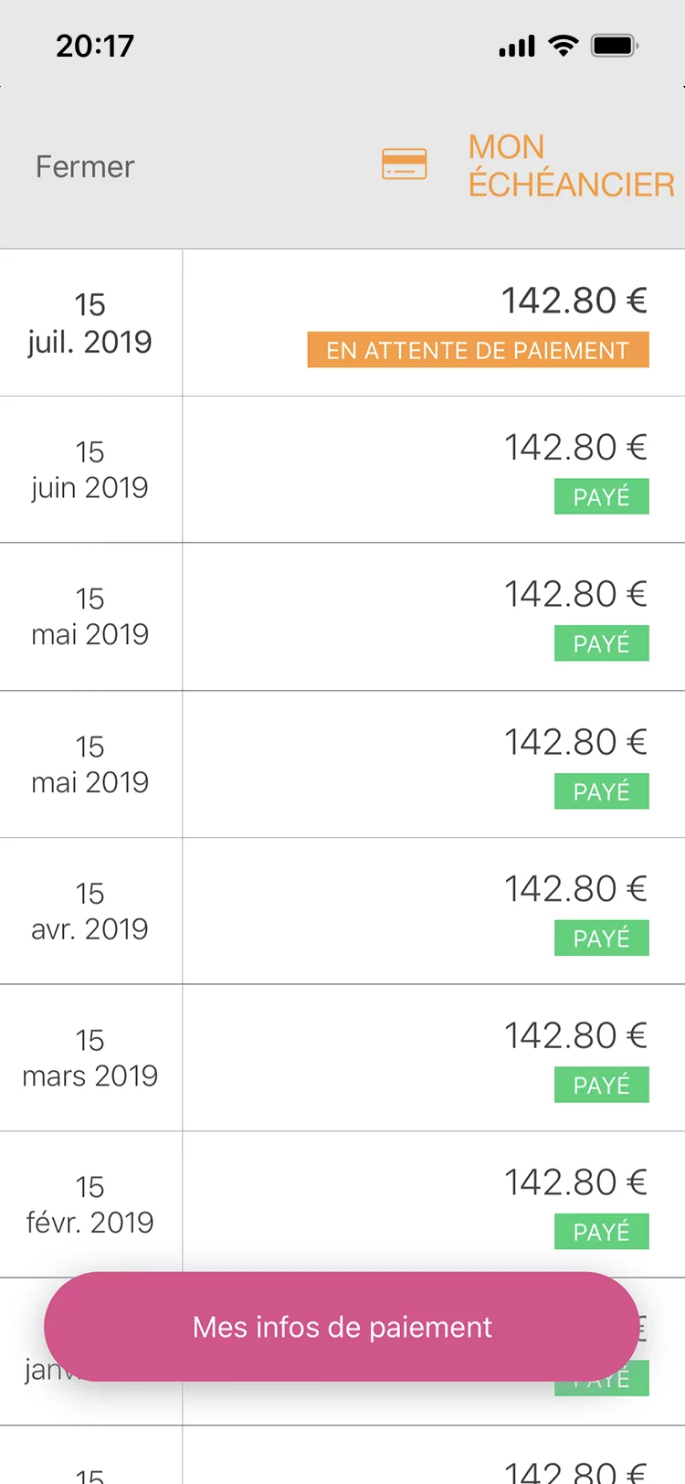Tap the battery indicator icon

click(x=614, y=46)
